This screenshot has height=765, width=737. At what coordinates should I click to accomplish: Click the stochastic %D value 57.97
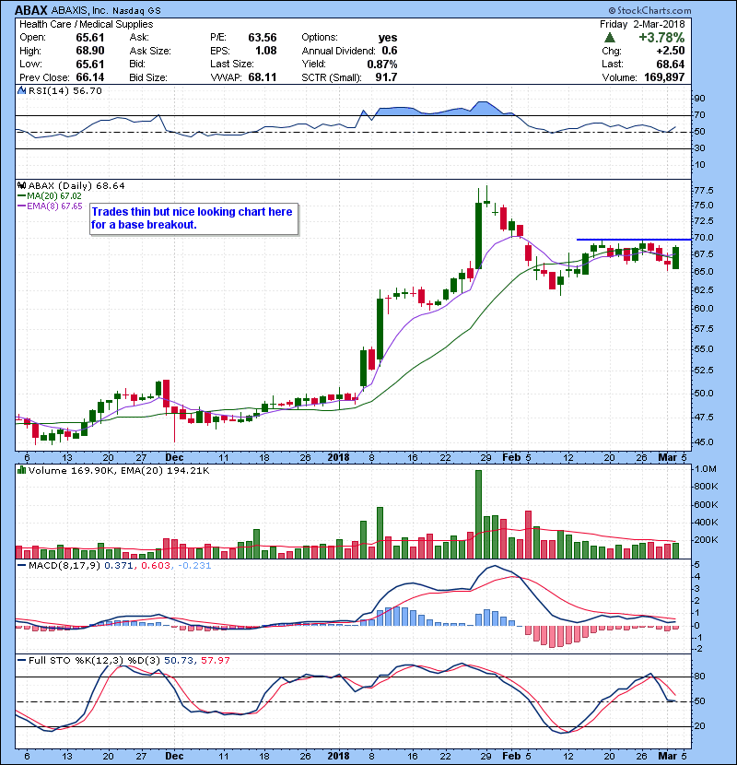click(215, 661)
